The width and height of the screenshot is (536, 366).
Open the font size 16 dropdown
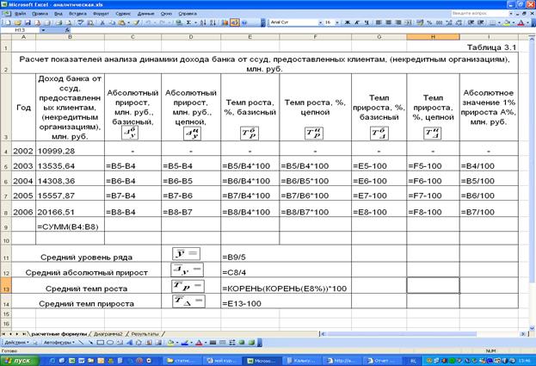pyautogui.click(x=337, y=22)
